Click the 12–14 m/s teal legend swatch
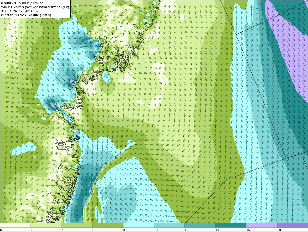Screen dimensions: 308x232 tap(200, 225)
